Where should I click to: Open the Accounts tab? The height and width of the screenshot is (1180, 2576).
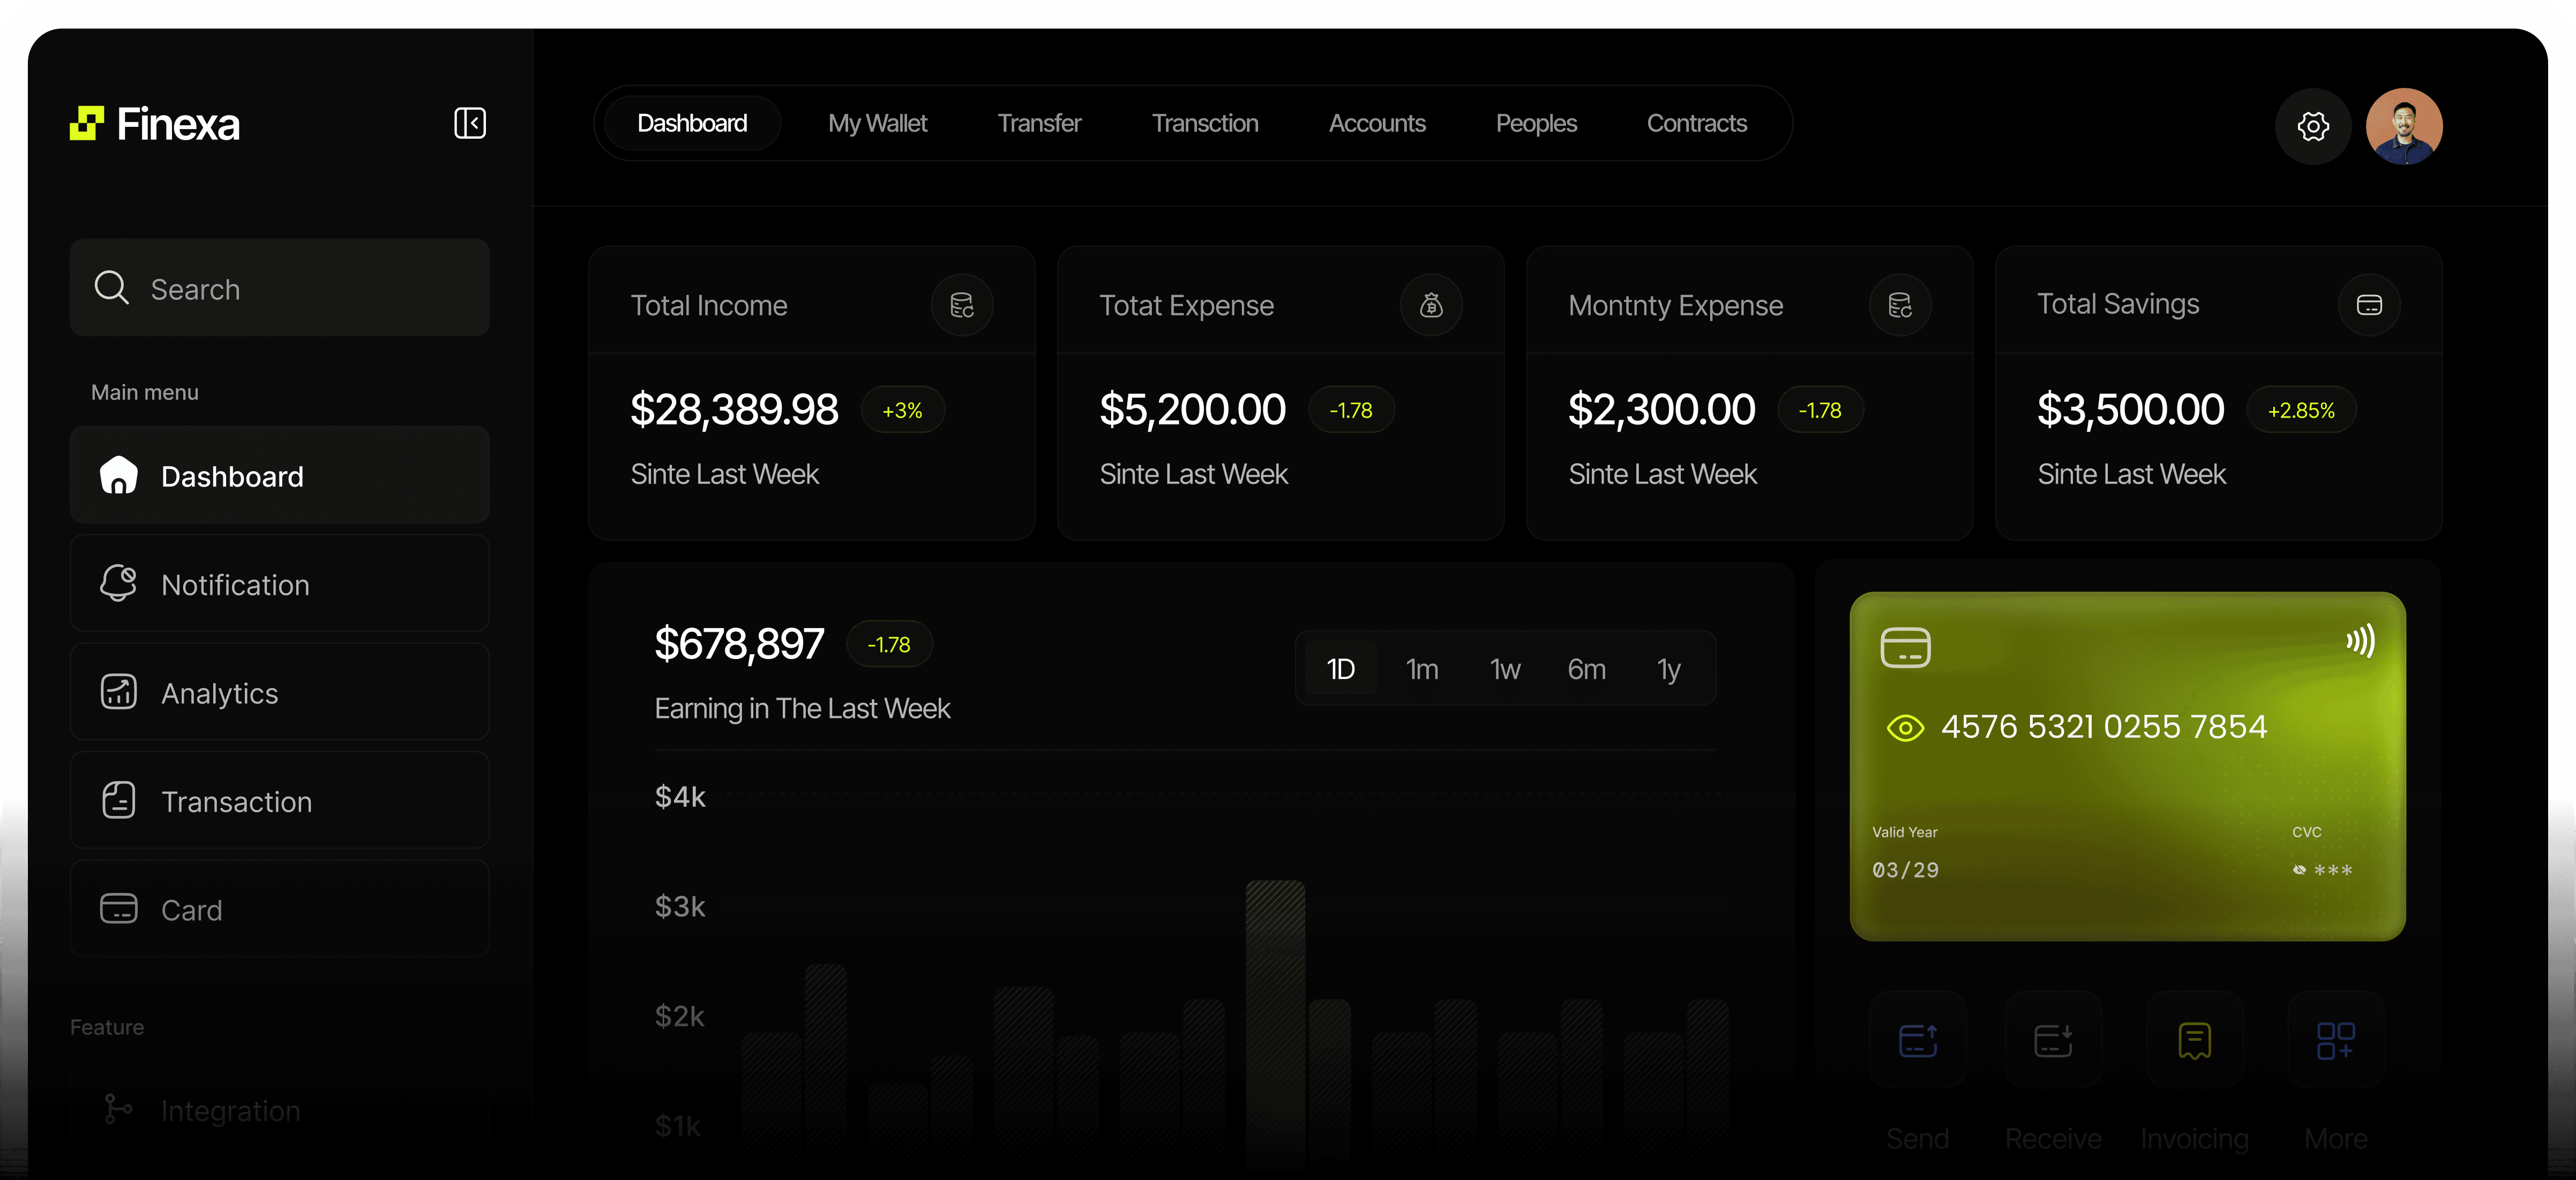1376,123
